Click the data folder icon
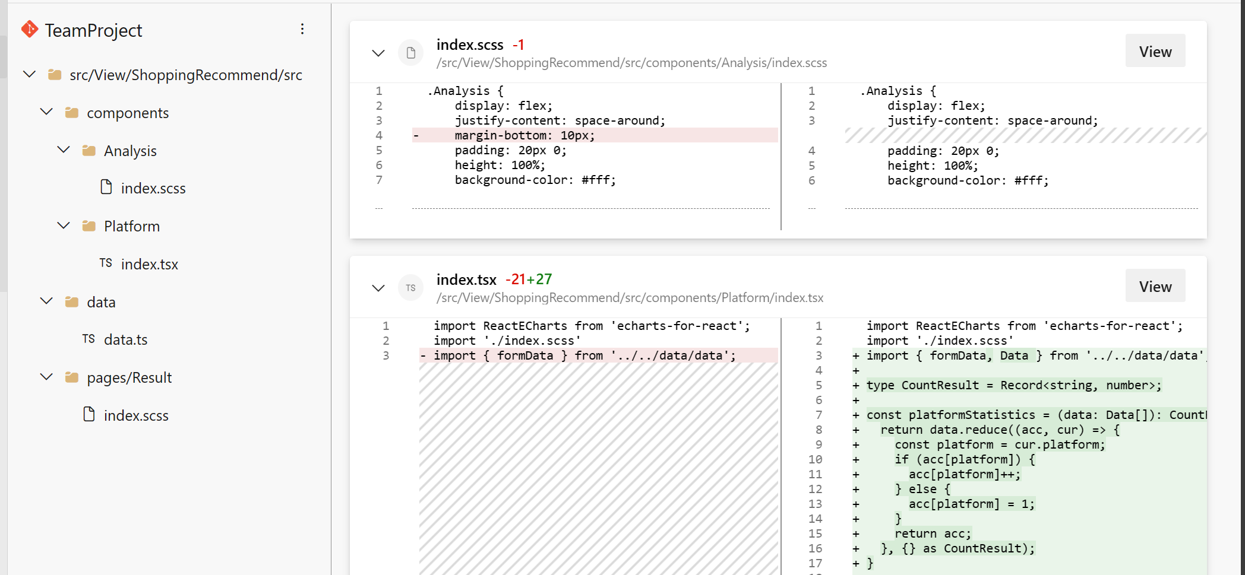Viewport: 1245px width, 575px height. 72,302
